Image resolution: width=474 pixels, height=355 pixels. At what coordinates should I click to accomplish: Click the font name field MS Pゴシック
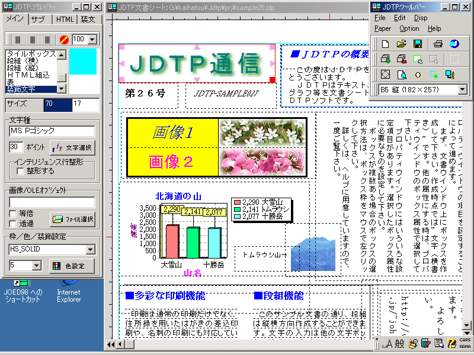tap(52, 131)
